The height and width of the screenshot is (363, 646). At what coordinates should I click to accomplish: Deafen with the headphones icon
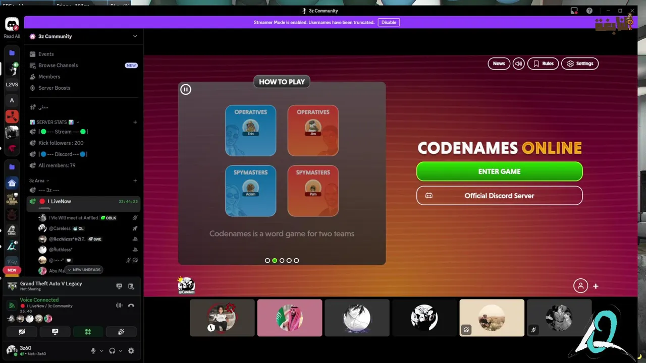tap(112, 351)
